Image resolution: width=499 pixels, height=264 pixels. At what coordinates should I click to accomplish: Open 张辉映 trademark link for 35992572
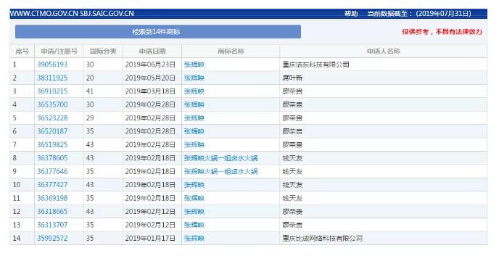click(x=194, y=238)
